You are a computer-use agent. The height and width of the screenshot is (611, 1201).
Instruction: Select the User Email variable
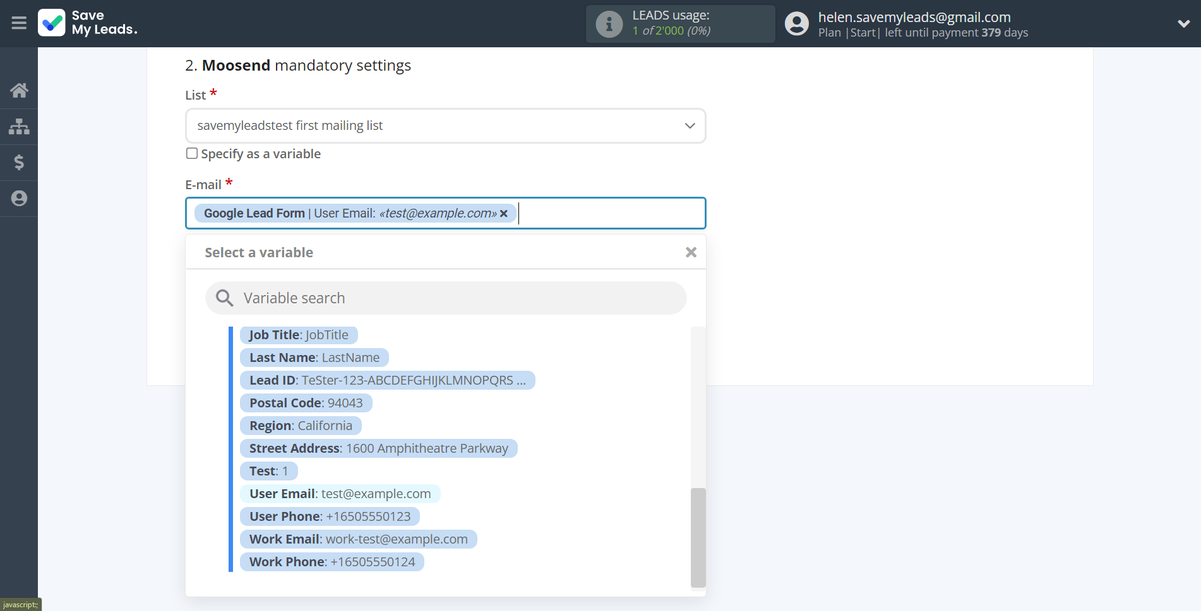[x=340, y=494]
